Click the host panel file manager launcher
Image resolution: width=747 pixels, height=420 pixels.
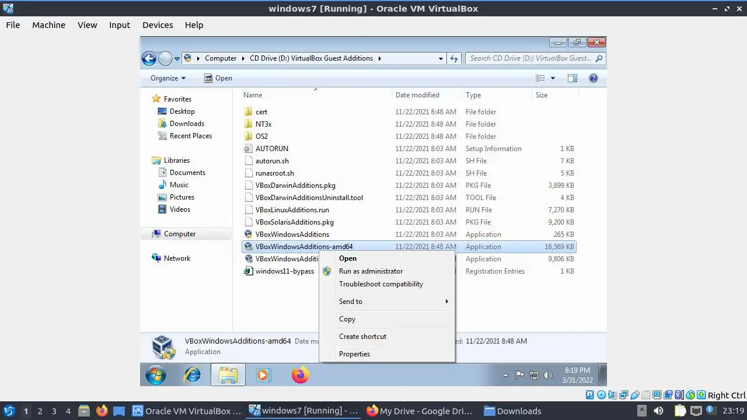point(83,411)
